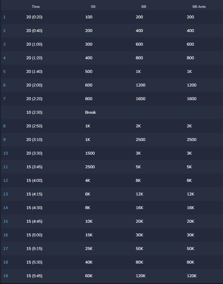Open level 1 number link
The height and width of the screenshot is (284, 223).
[4, 17]
